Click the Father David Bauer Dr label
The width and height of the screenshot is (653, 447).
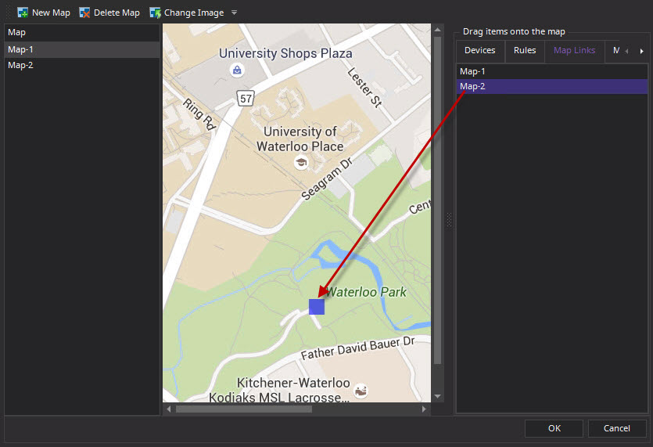(x=358, y=348)
